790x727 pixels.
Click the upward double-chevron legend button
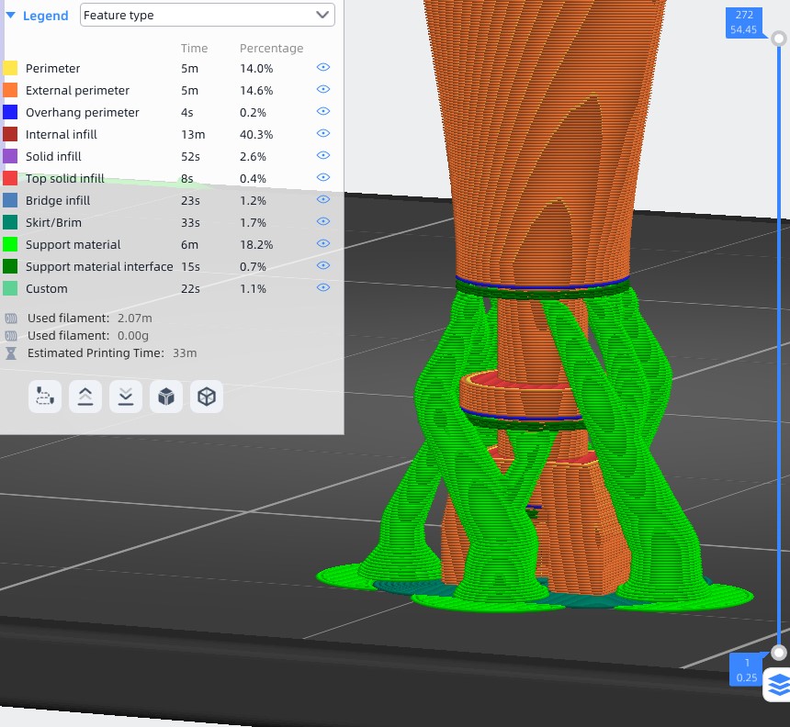point(85,397)
